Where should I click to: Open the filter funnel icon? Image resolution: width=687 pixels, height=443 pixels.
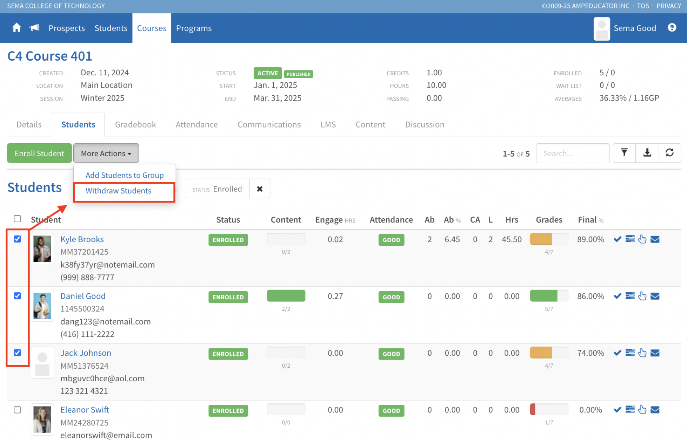click(x=624, y=153)
